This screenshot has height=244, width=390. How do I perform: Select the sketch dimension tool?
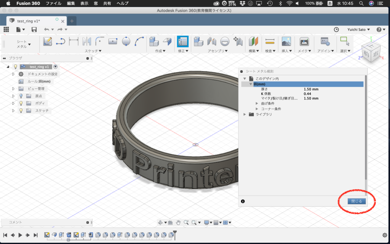pyautogui.click(x=74, y=41)
